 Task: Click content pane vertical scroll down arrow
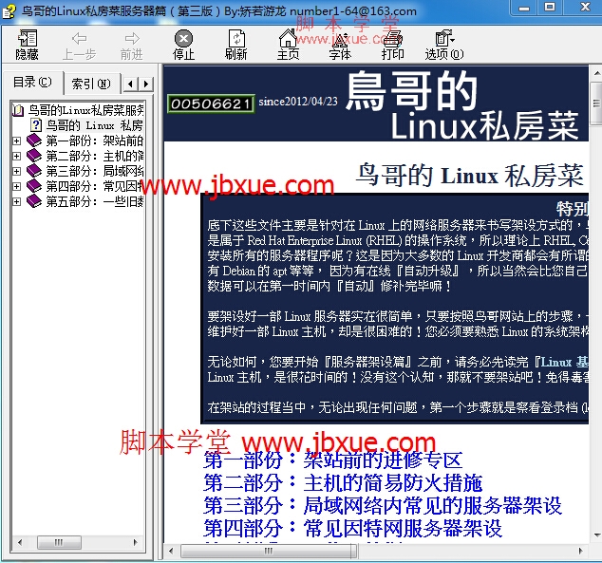point(596,535)
